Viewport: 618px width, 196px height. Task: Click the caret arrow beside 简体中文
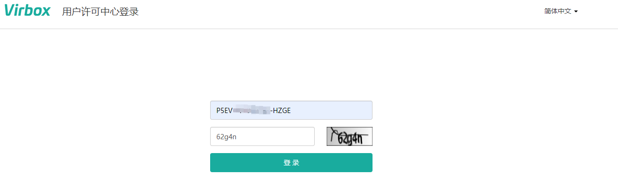pyautogui.click(x=576, y=11)
